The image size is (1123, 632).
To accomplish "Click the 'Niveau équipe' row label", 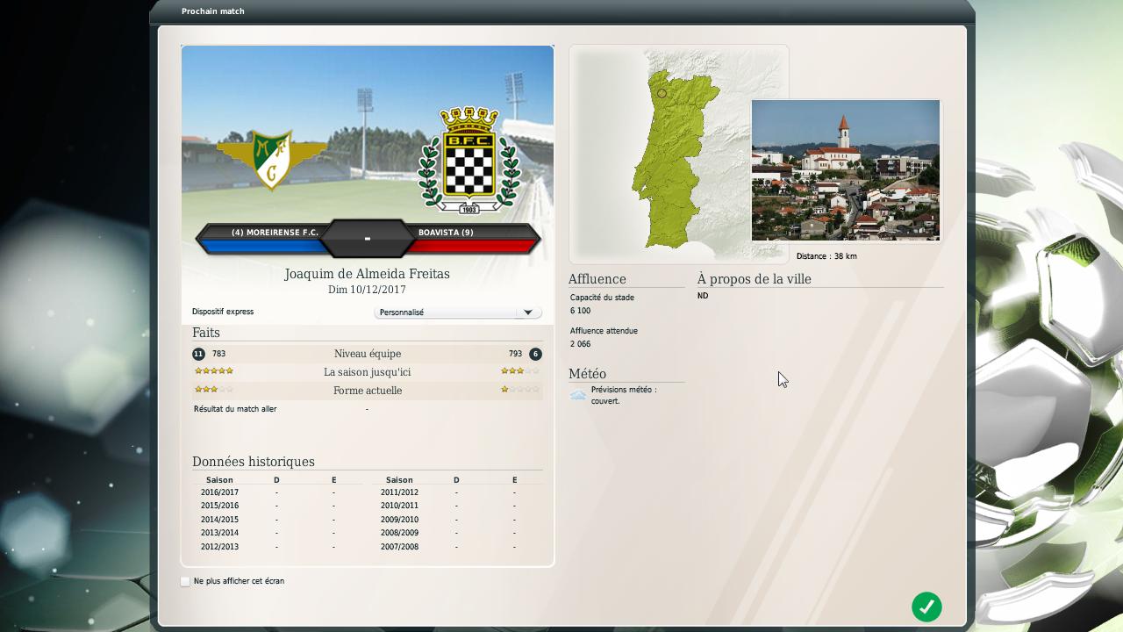I will point(368,354).
